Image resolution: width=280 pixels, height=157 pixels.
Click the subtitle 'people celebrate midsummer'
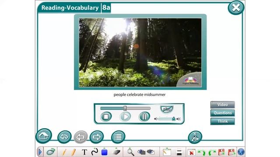tap(140, 95)
